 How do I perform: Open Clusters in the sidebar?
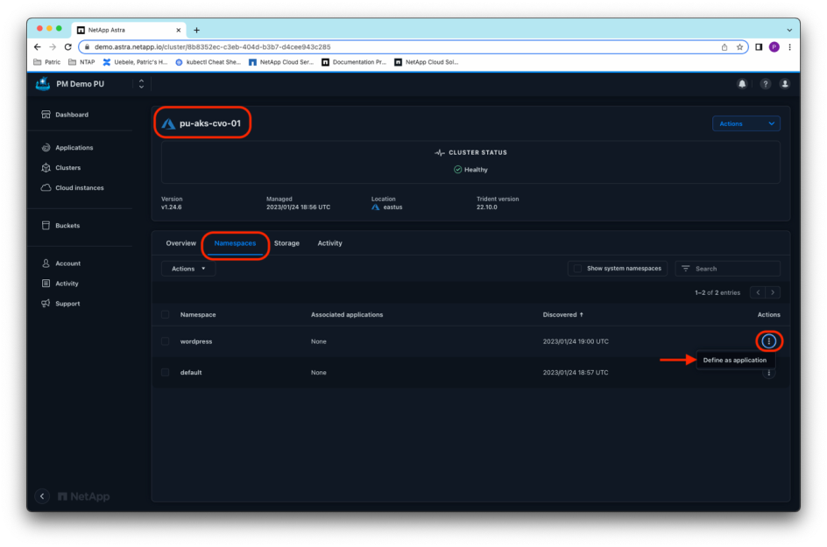[x=67, y=168]
